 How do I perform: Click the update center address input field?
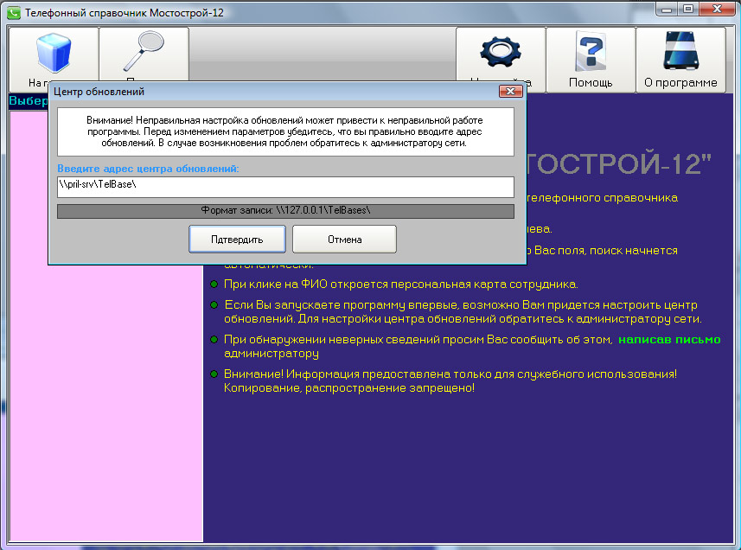(x=285, y=187)
